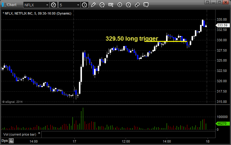
Task: Click the diagonal arrows trading icon
Action: (x=137, y=5)
